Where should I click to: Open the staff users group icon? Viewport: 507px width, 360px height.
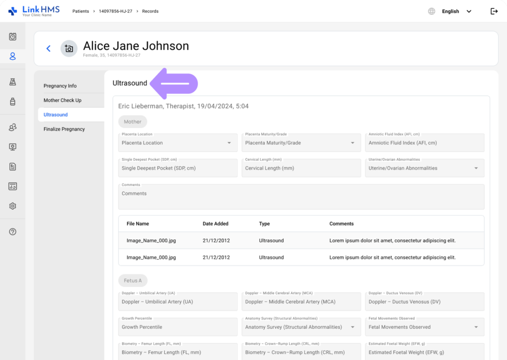coord(13,128)
